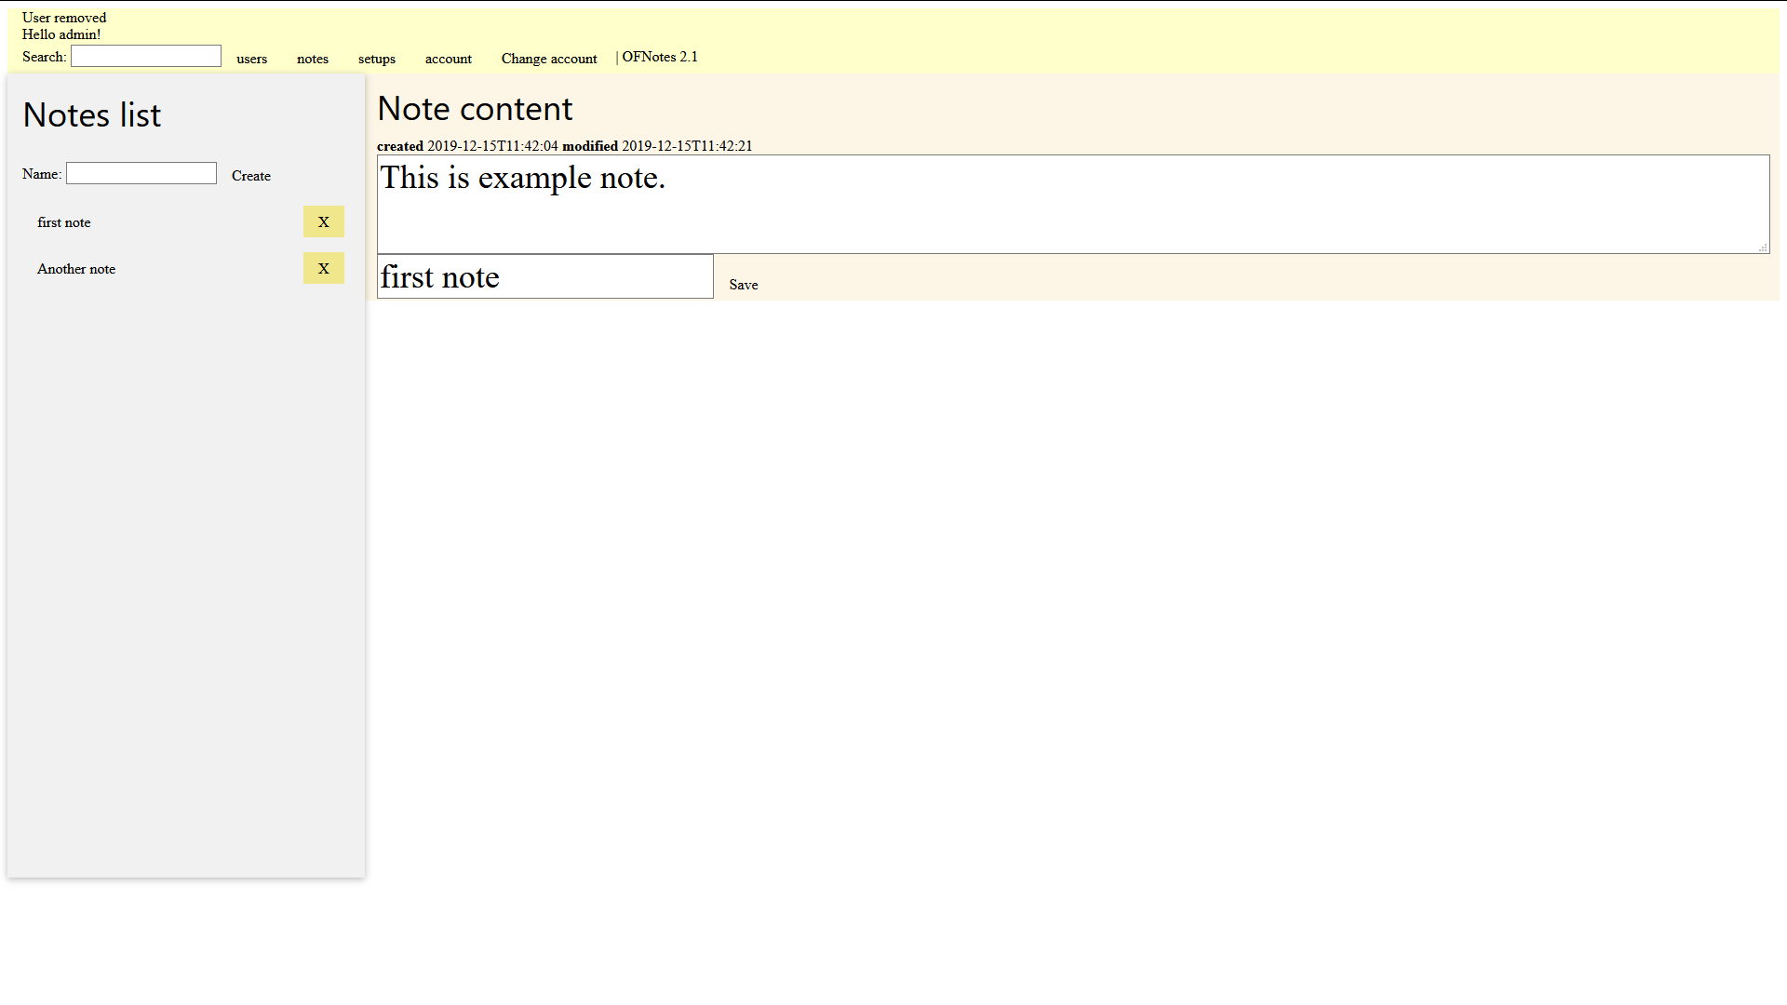The width and height of the screenshot is (1787, 1005).
Task: Open the notes menu link
Action: point(313,59)
